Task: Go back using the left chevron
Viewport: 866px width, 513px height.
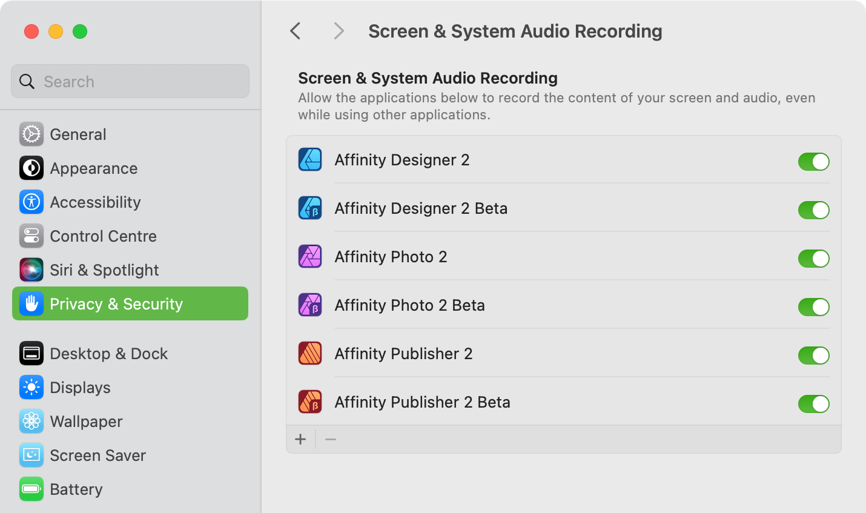Action: click(296, 31)
